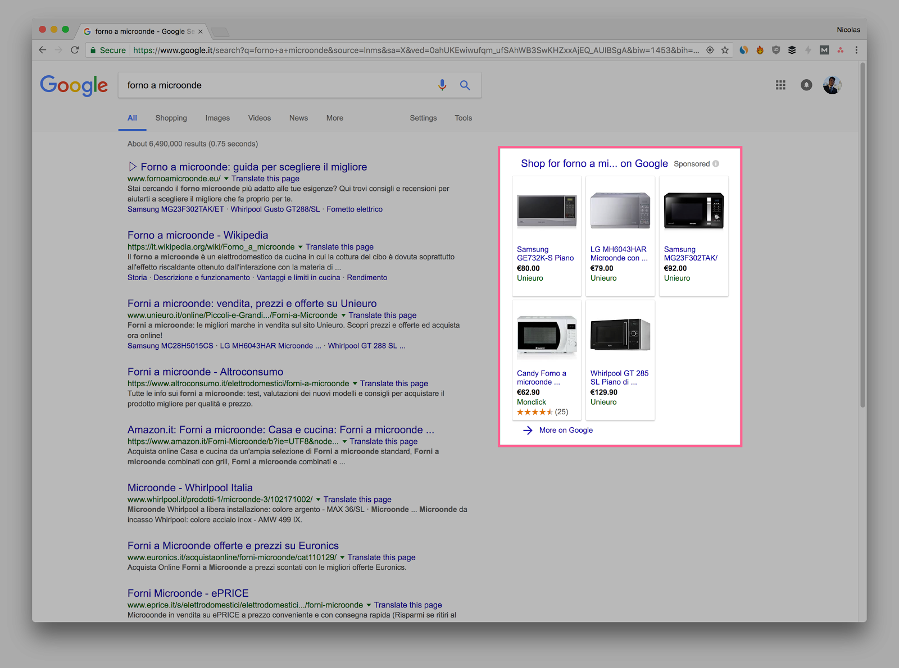Open the Google apps grid
Image resolution: width=899 pixels, height=668 pixels.
[780, 85]
